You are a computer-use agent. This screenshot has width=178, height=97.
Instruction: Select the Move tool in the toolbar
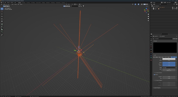pos(2,14)
